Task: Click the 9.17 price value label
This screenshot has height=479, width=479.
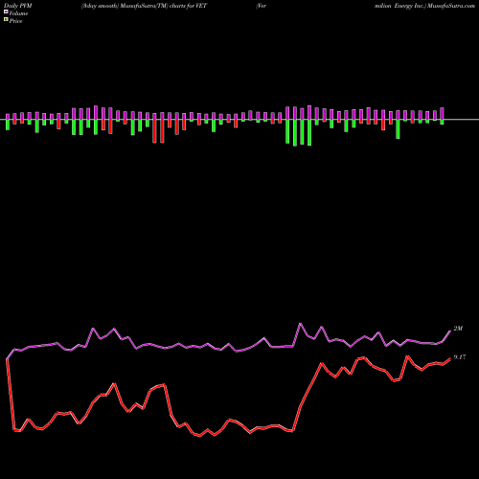Action: click(x=460, y=357)
